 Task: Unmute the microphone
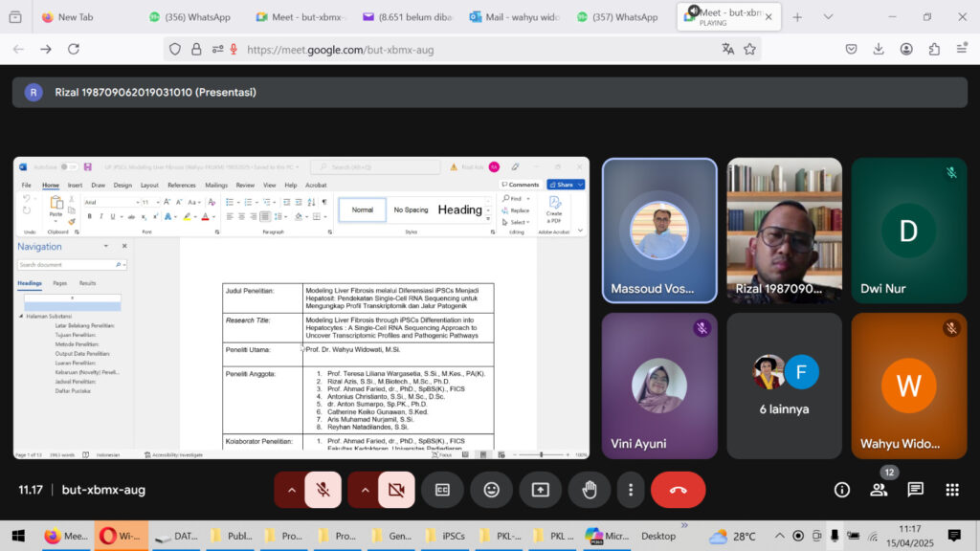click(x=323, y=490)
